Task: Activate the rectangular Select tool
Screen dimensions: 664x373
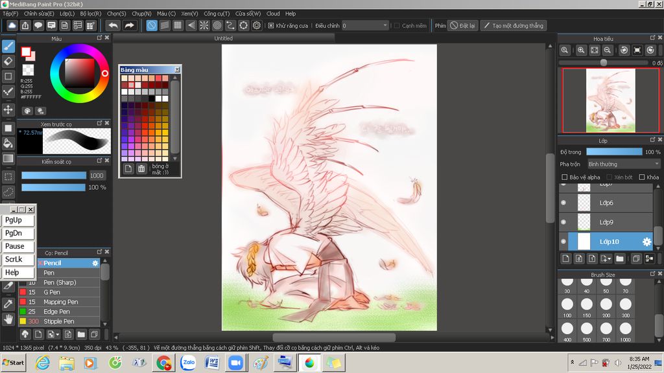Action: [x=8, y=177]
